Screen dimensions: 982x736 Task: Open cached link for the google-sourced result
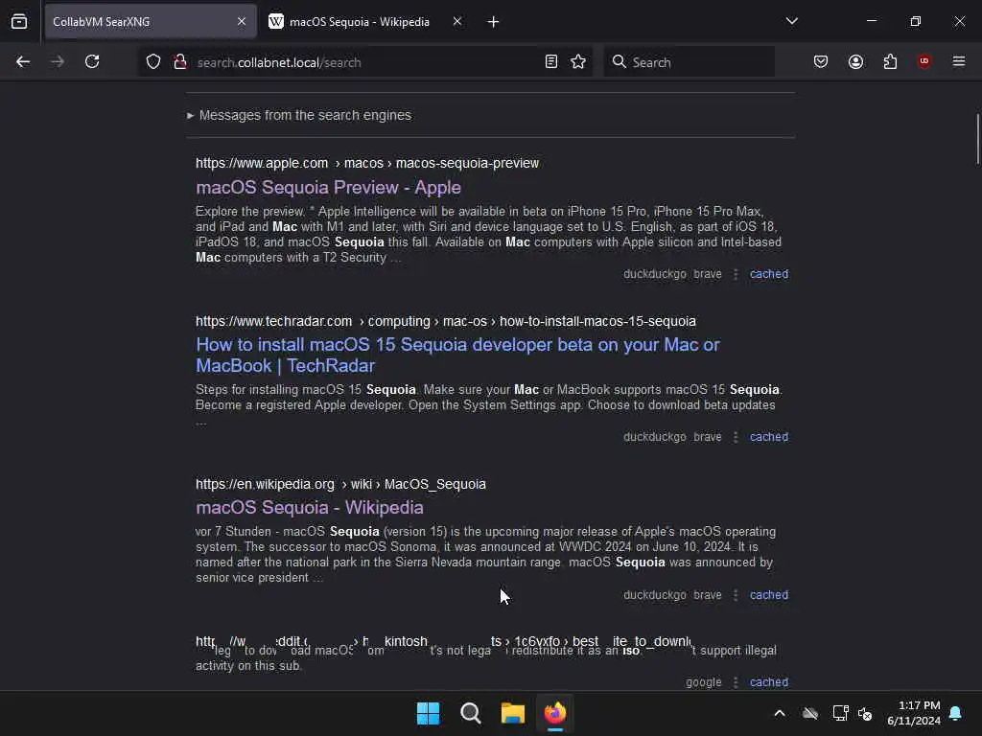(x=769, y=682)
